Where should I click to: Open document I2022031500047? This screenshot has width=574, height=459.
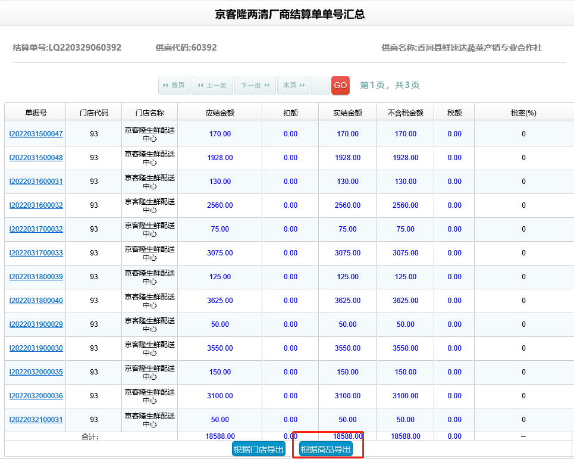pyautogui.click(x=36, y=134)
